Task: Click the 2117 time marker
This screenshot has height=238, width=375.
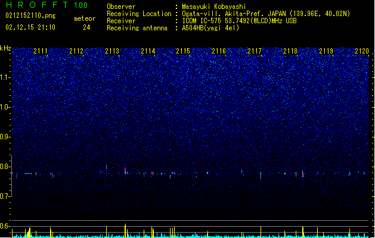Action: [x=255, y=51]
